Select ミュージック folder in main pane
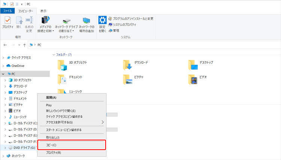281x160 pixels. [x=70, y=91]
